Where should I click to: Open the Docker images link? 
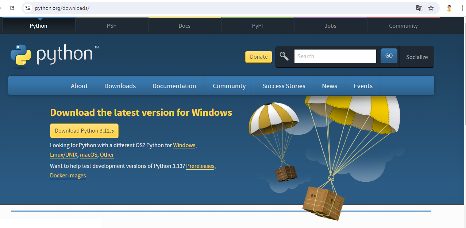click(68, 176)
